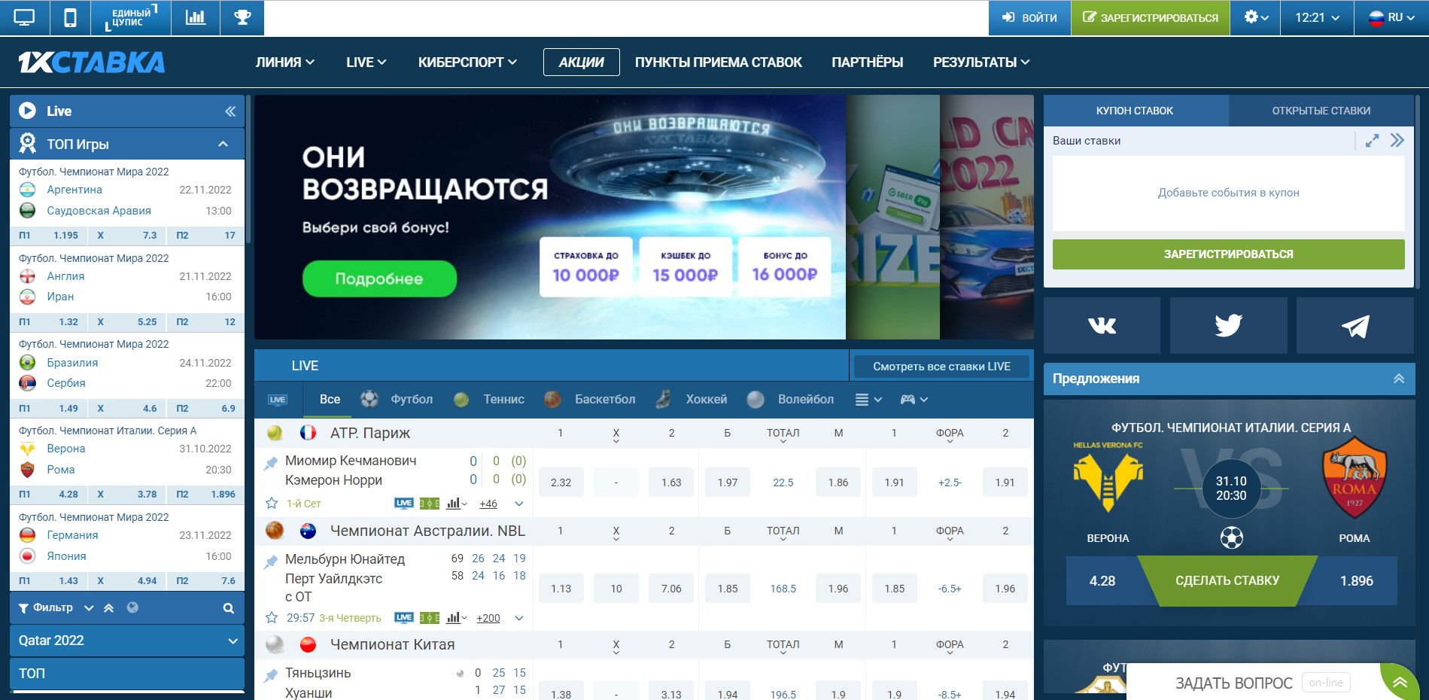
Task: Open the esports gamepad dropdown
Action: [x=914, y=400]
